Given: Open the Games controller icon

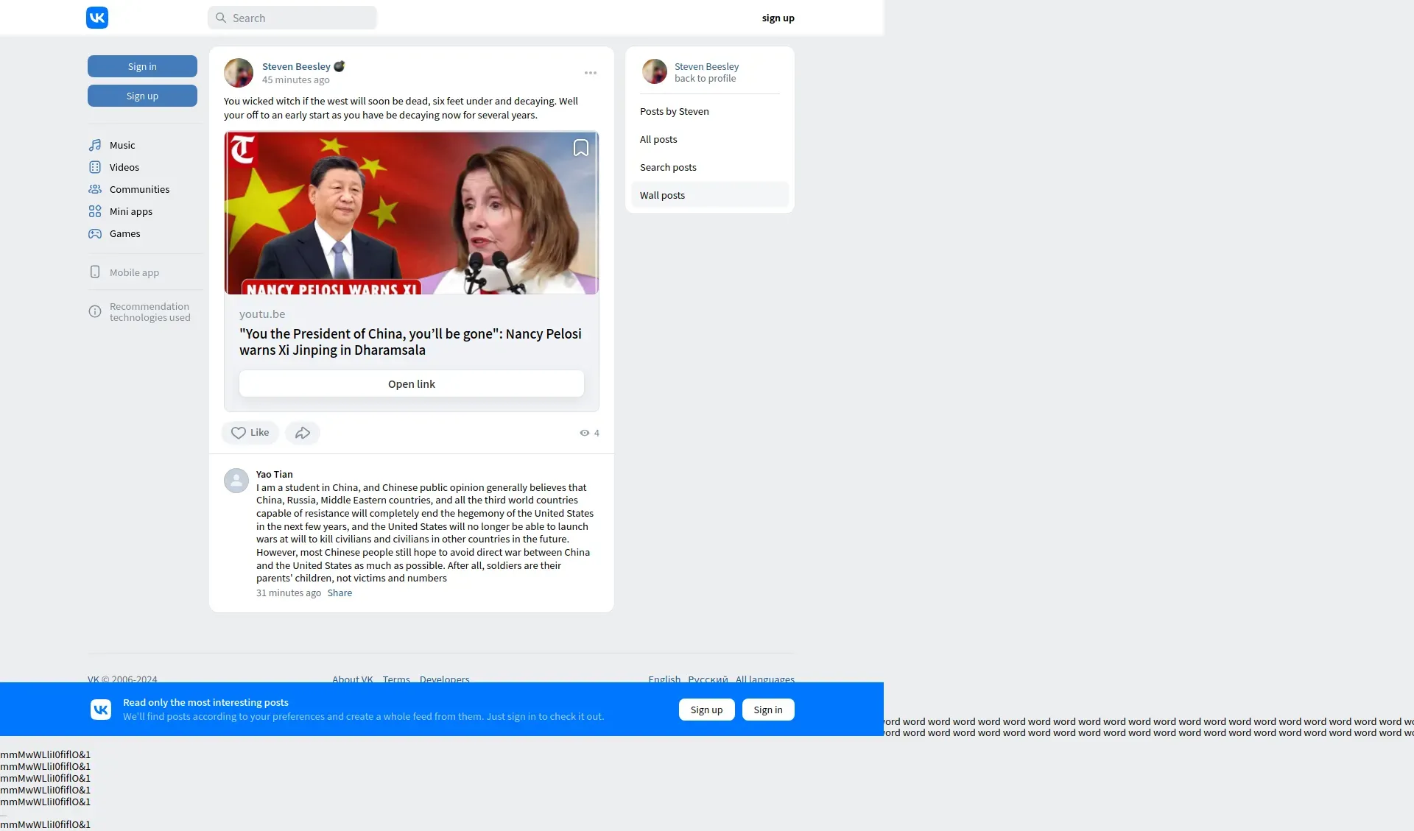Looking at the screenshot, I should 95,233.
